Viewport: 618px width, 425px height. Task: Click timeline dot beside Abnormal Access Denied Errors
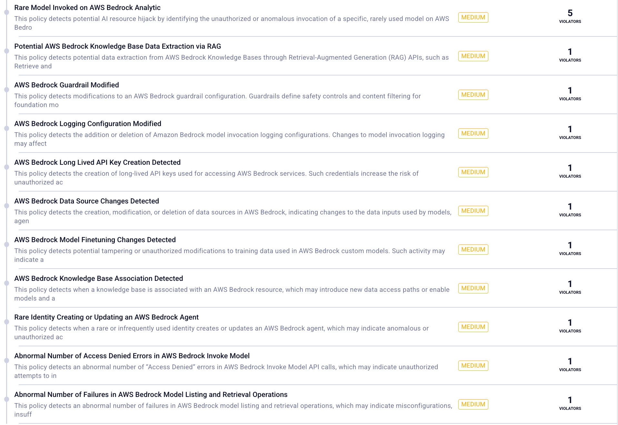click(6, 361)
